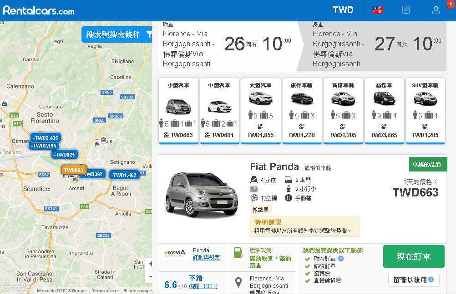This screenshot has width=456, height=294.
Task: Zoom out on the map
Action: (150, 277)
